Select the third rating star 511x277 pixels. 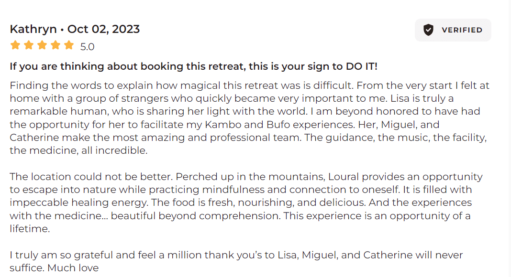[42, 46]
